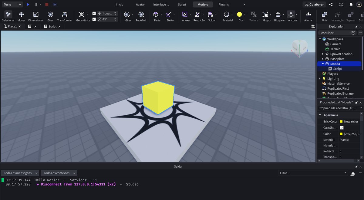Open Explorador filter history icon
Viewport: 364px width, 200px height.
click(x=353, y=33)
